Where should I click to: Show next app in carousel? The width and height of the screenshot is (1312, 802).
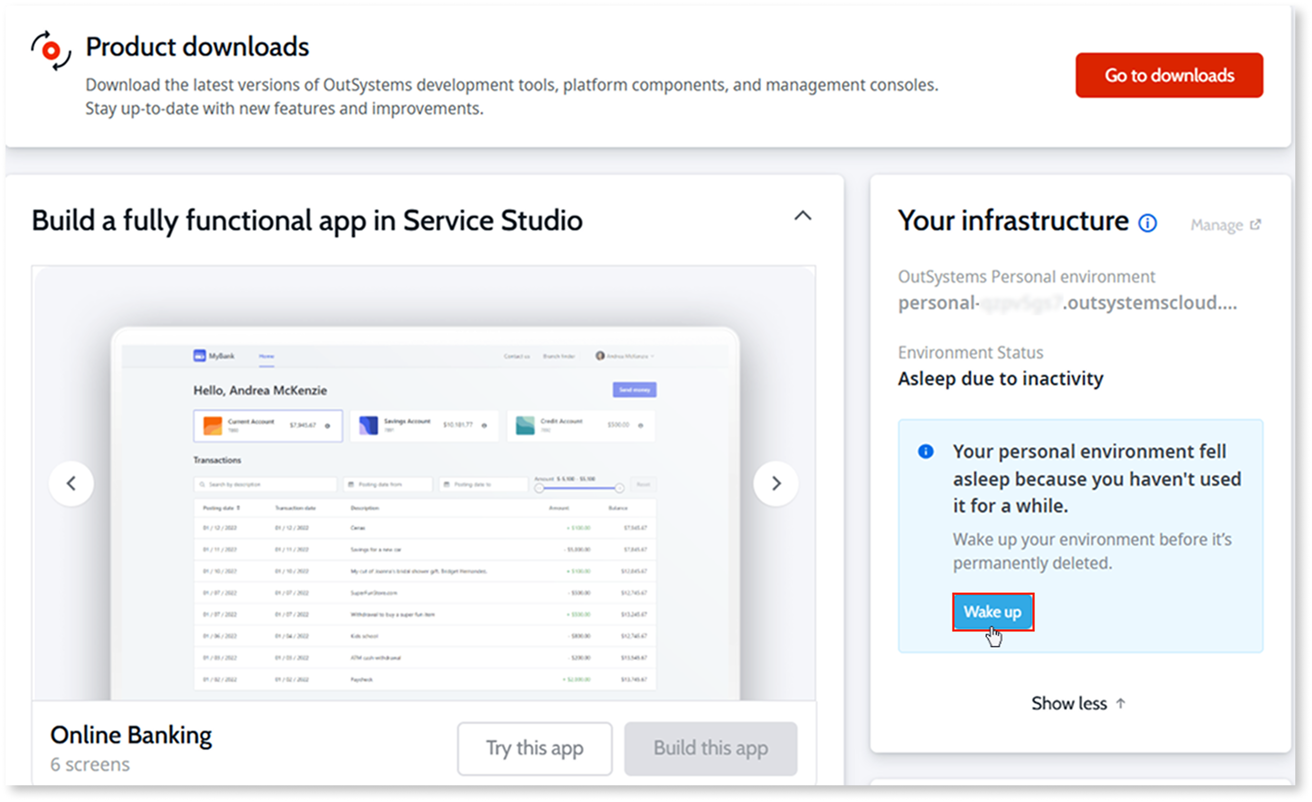pos(776,483)
